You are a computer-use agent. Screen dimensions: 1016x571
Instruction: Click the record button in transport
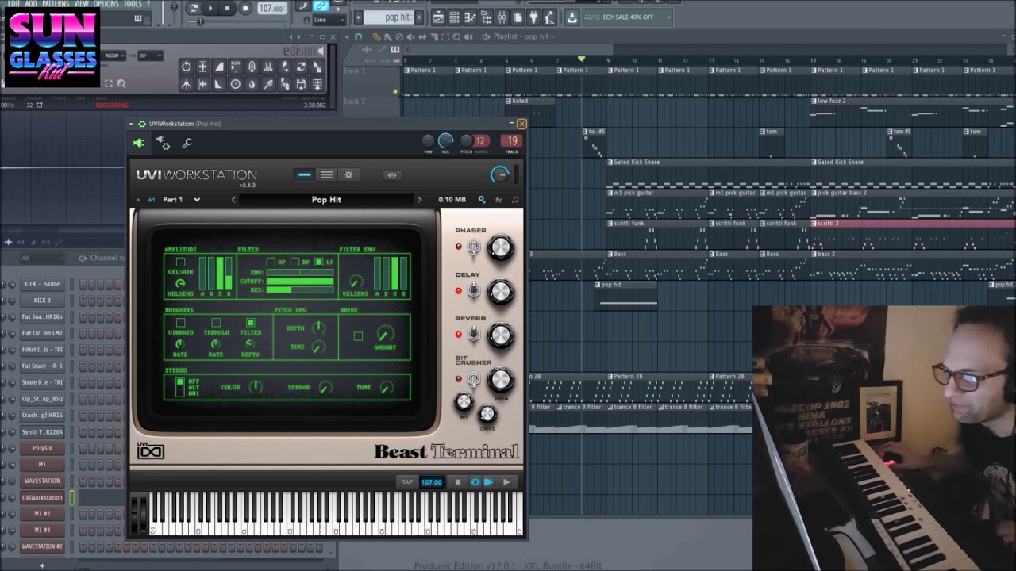[244, 8]
